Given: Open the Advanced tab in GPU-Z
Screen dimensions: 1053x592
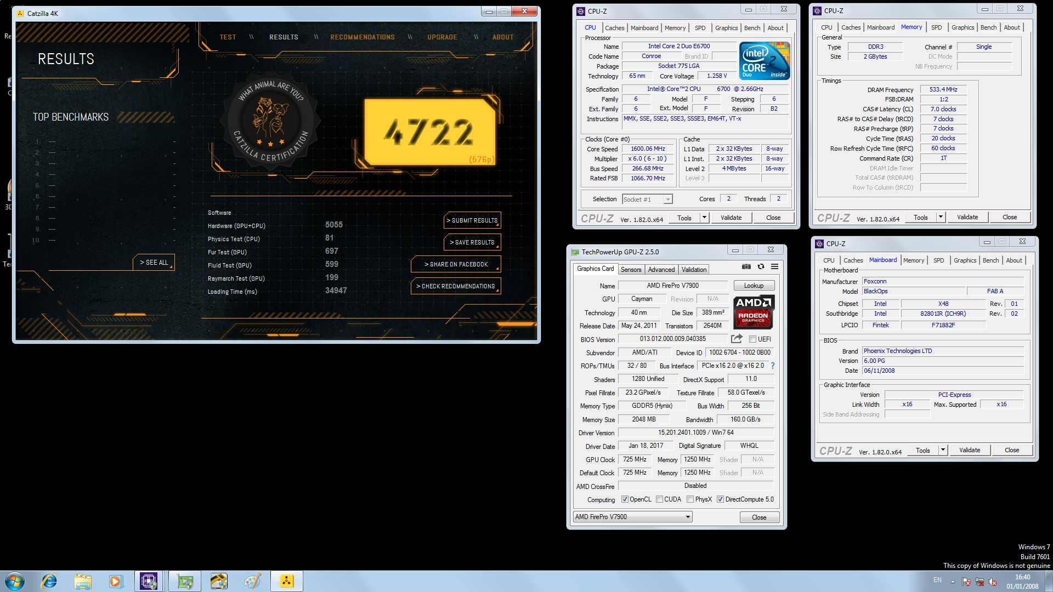Looking at the screenshot, I should coord(661,270).
